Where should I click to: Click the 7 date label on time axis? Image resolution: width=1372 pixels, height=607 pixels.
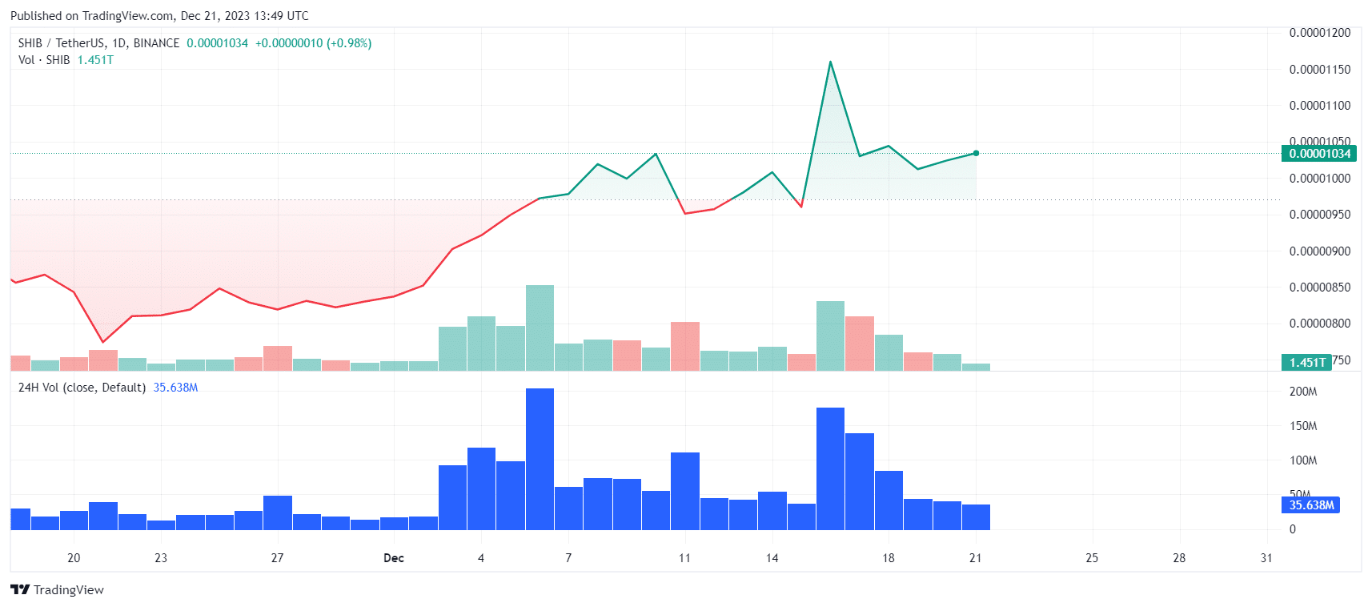pos(568,558)
